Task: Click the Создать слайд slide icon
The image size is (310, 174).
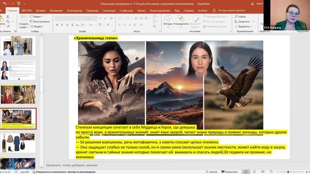Action: click(x=24, y=18)
